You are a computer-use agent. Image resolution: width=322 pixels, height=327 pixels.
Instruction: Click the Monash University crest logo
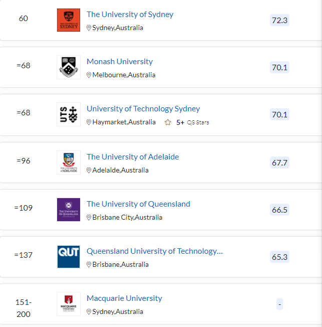(69, 67)
